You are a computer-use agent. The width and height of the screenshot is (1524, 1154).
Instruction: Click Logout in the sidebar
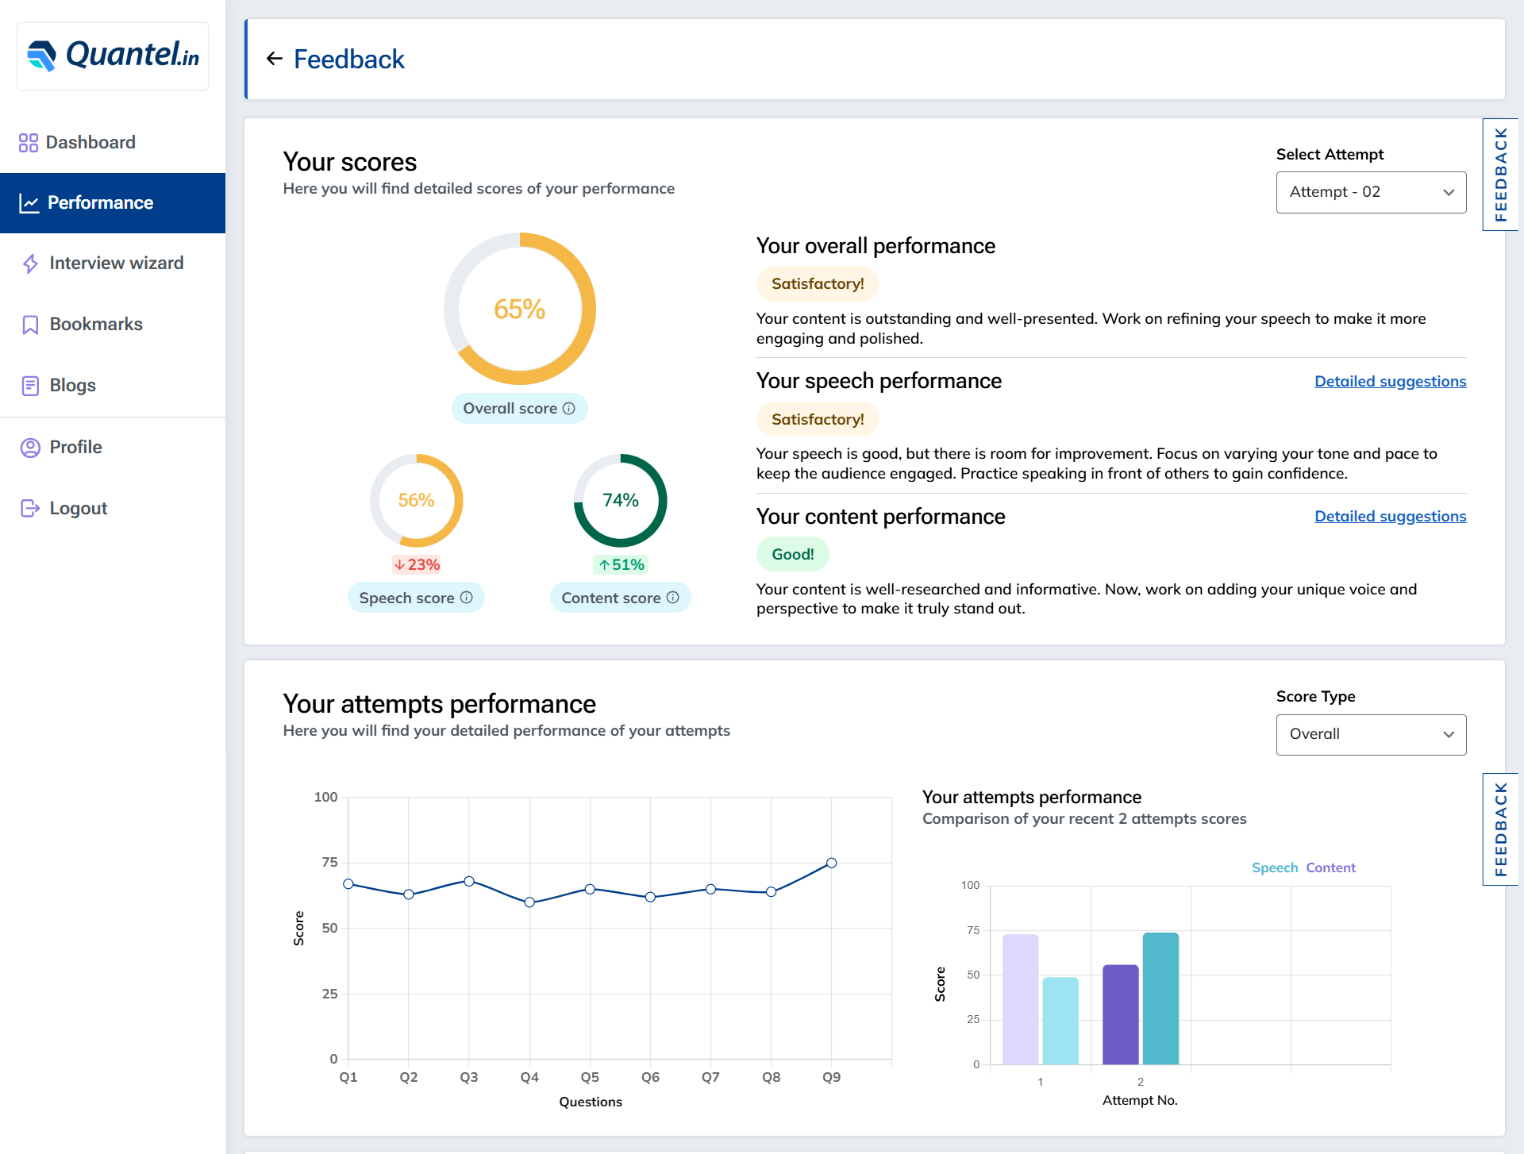(x=113, y=508)
